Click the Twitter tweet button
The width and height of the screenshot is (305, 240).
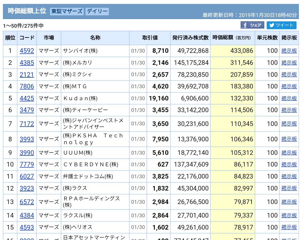(x=281, y=25)
